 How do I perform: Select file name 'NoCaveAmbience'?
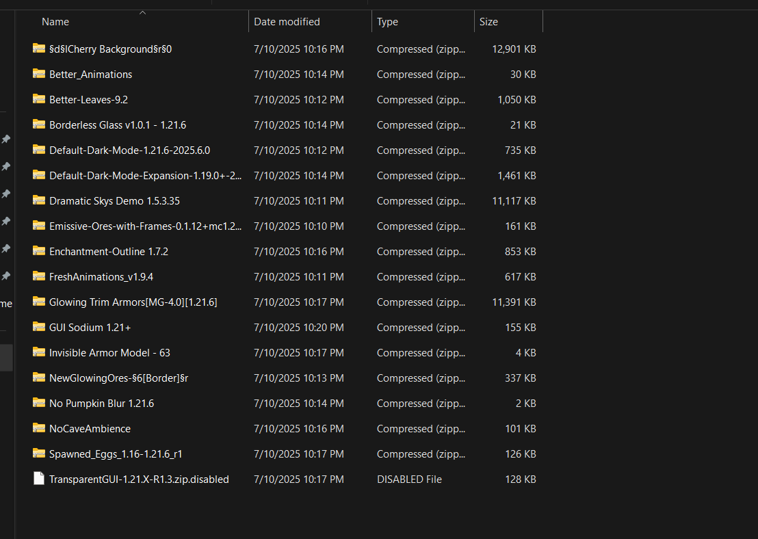90,429
